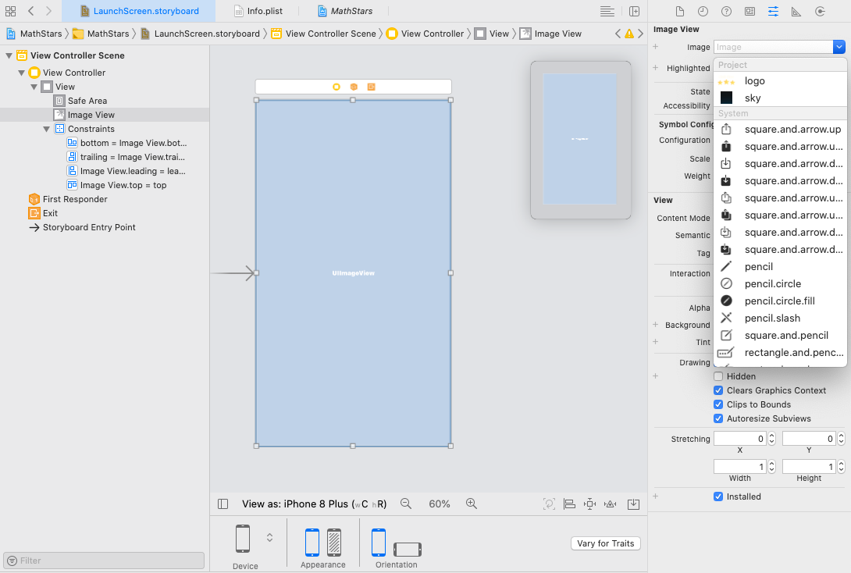This screenshot has height=573, width=851.
Task: Jump to next issue arrow
Action: [x=640, y=34]
